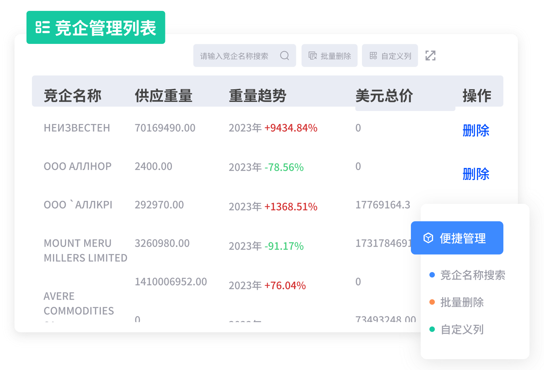Open the 自定义列 column settings
Image resolution: width=544 pixels, height=370 pixels.
[390, 56]
